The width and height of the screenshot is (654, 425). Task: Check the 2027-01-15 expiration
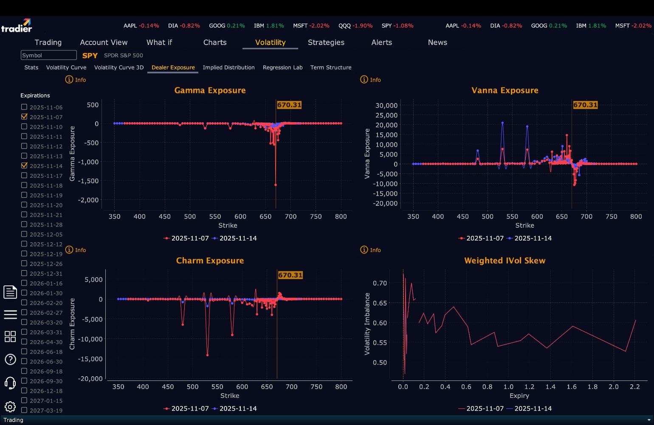pos(24,400)
